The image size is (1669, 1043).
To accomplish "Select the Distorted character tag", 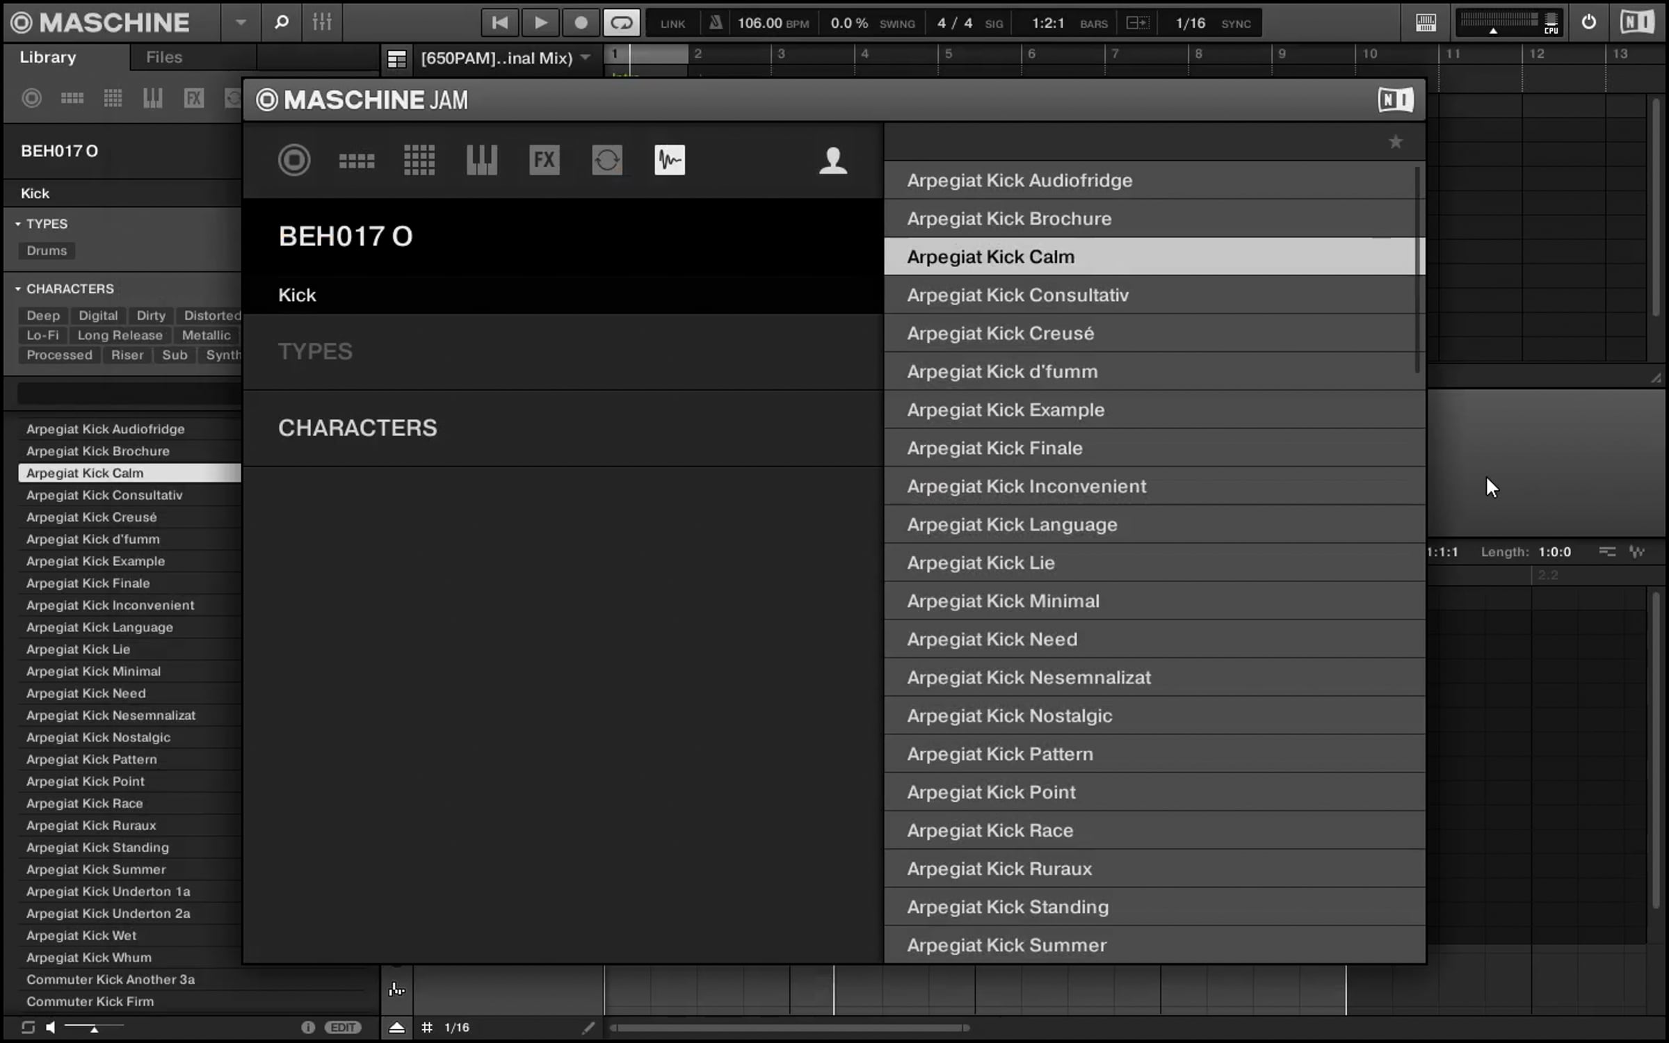I will [x=211, y=316].
